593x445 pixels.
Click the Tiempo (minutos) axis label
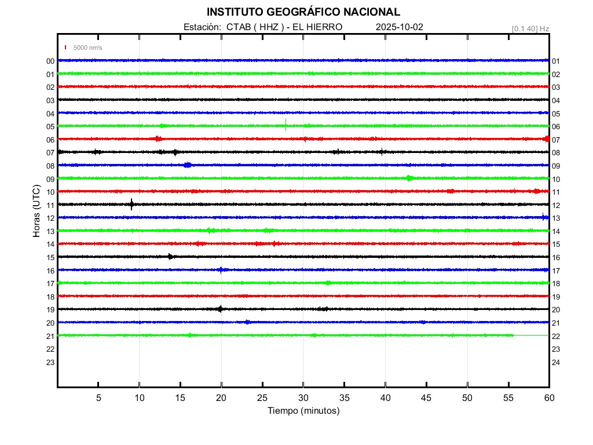click(x=303, y=411)
